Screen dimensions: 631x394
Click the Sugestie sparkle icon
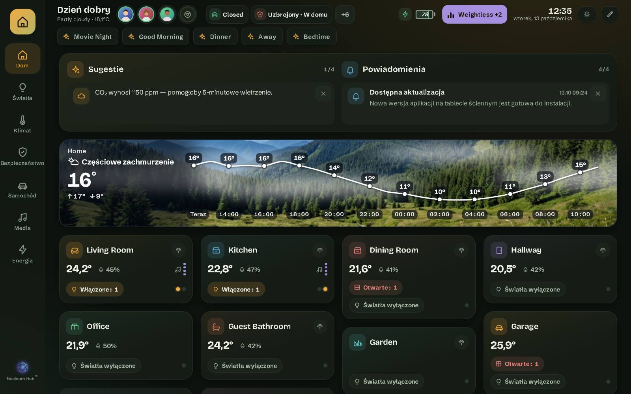[75, 70]
